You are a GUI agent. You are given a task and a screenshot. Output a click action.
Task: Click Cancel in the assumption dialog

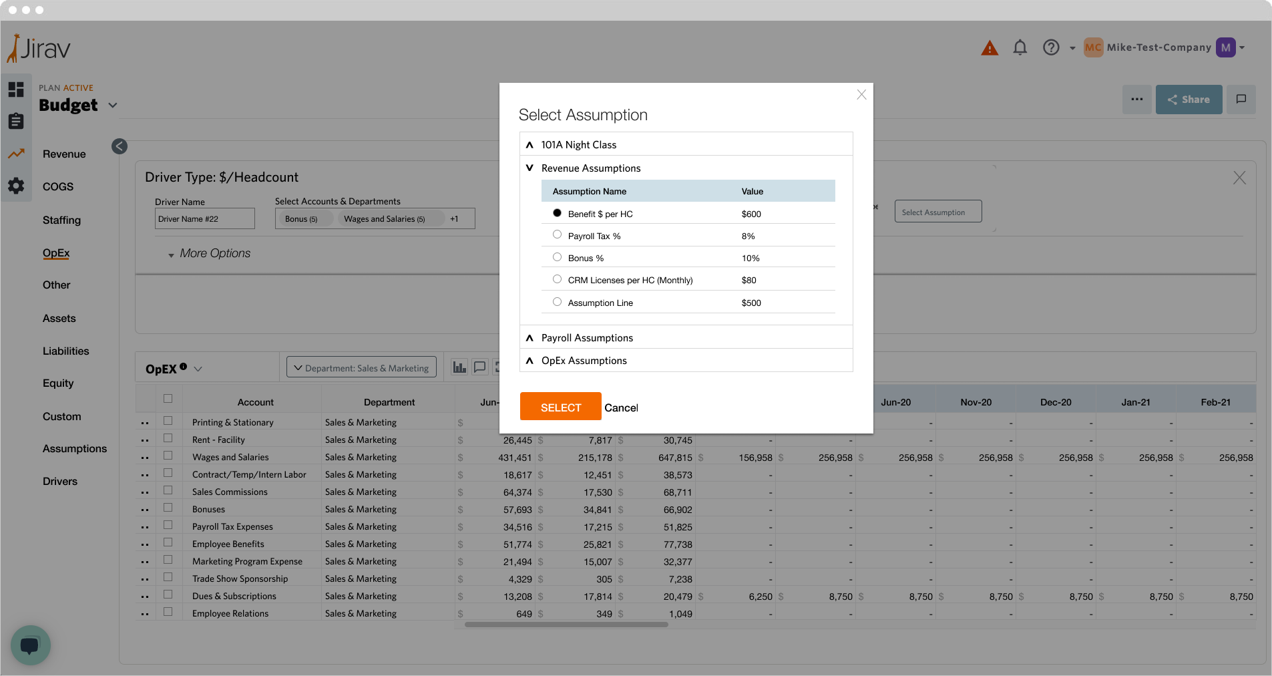(621, 407)
